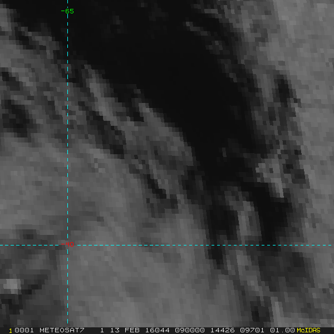Click the 01.00 resolution value
The width and height of the screenshot is (334, 334).
pos(282,330)
